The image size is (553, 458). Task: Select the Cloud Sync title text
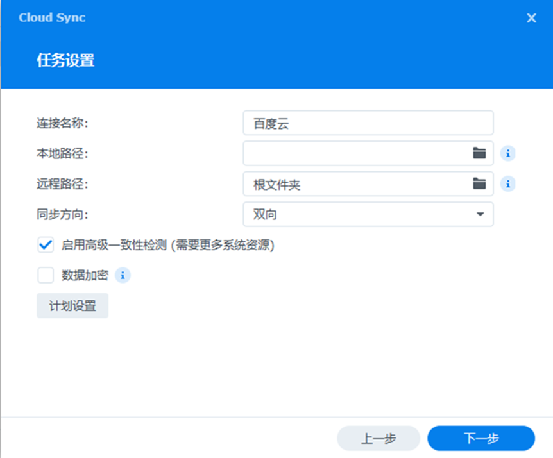coord(52,17)
